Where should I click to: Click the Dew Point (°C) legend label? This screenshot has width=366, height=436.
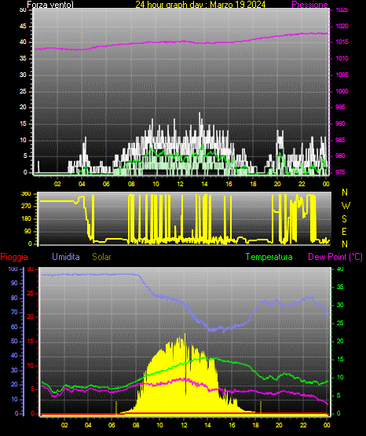[x=335, y=257]
